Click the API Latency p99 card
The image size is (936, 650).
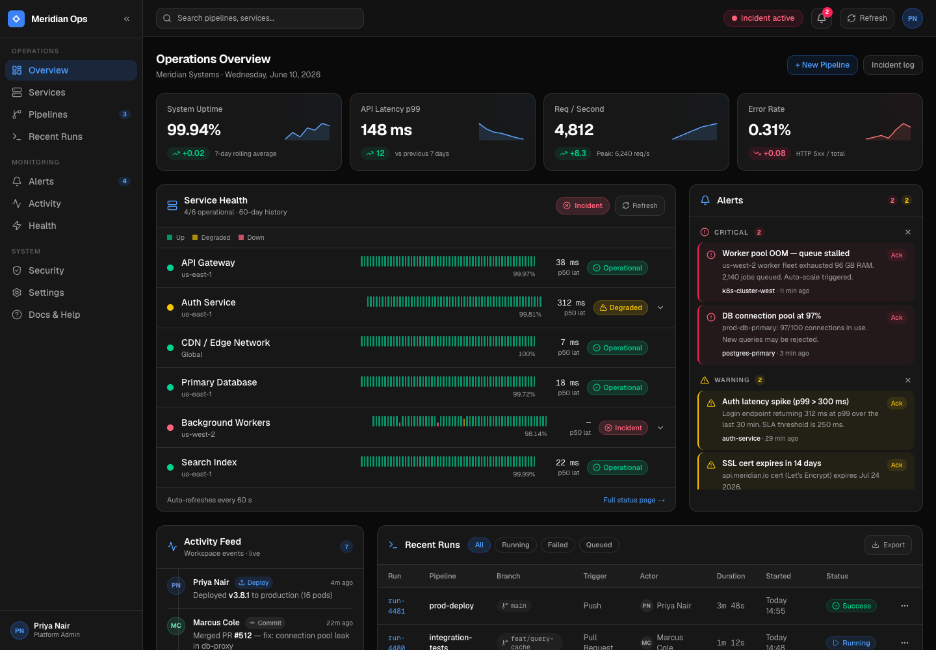(x=443, y=132)
